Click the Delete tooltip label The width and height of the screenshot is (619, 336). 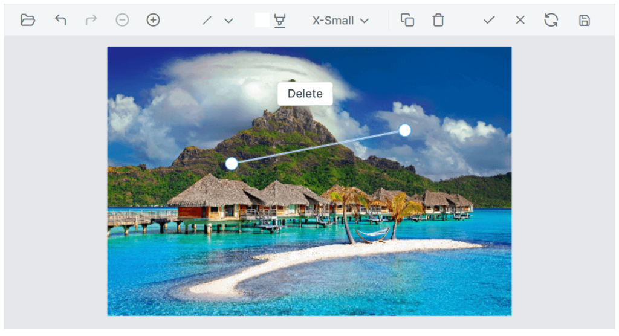305,94
